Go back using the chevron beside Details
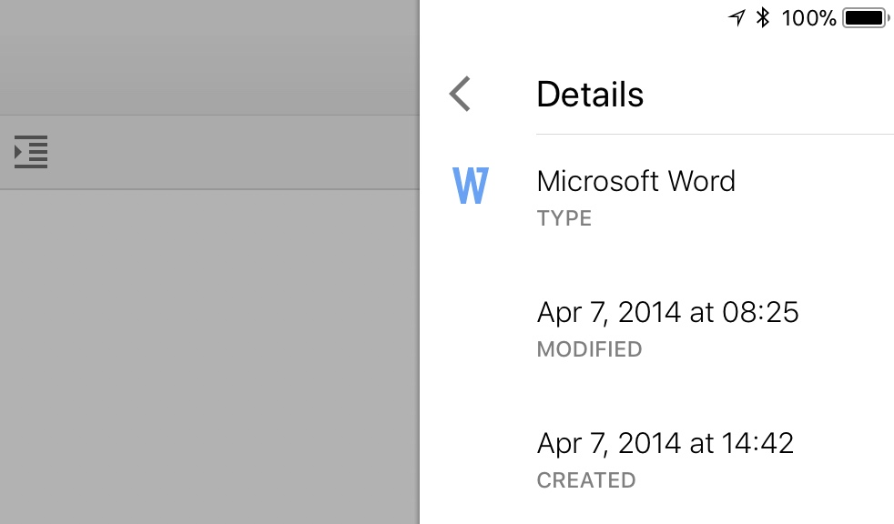Screen dimensions: 894x524 (x=460, y=94)
